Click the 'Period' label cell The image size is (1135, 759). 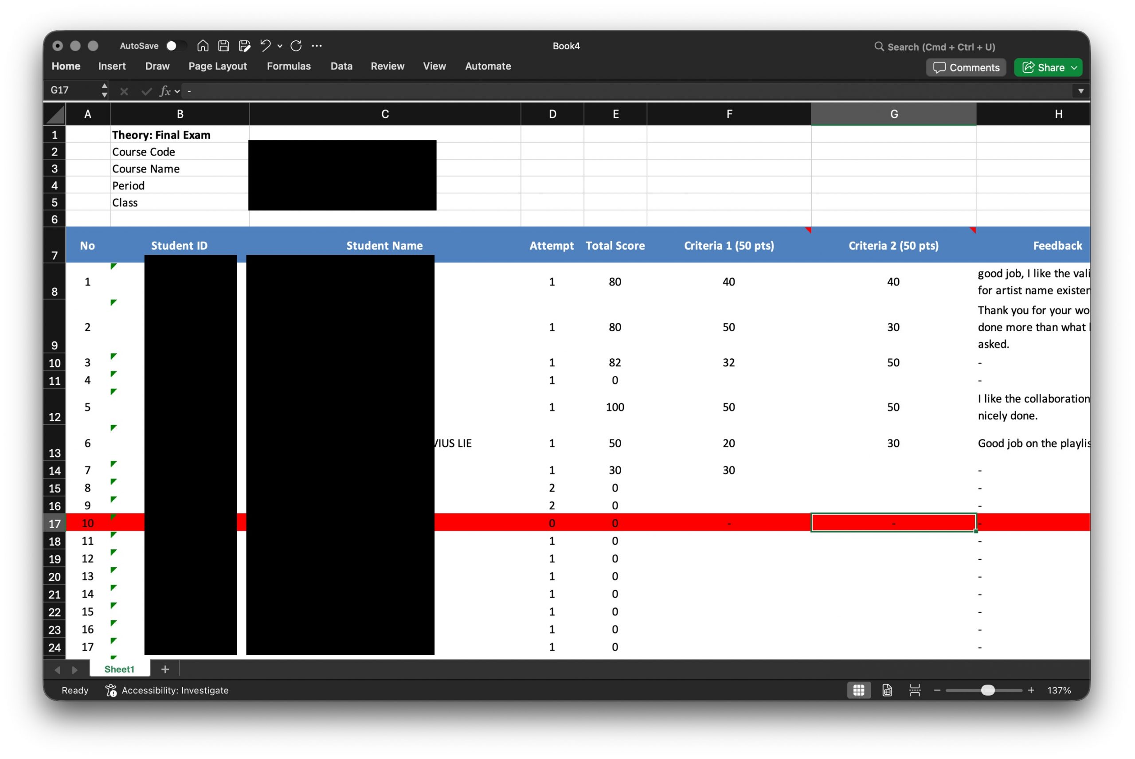180,185
